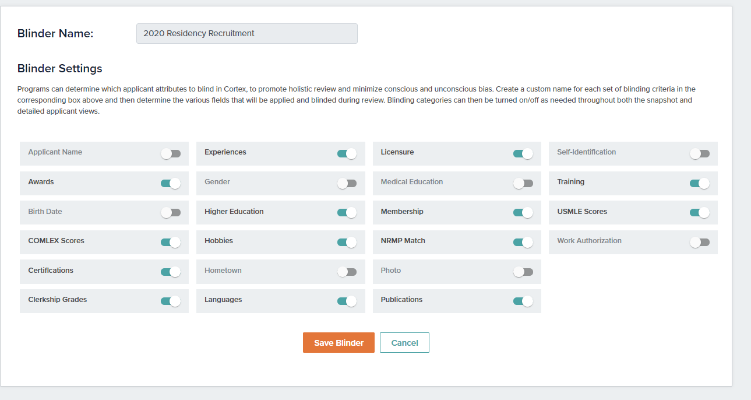Click the Blinder Settings heading
The image size is (751, 400).
pyautogui.click(x=60, y=68)
